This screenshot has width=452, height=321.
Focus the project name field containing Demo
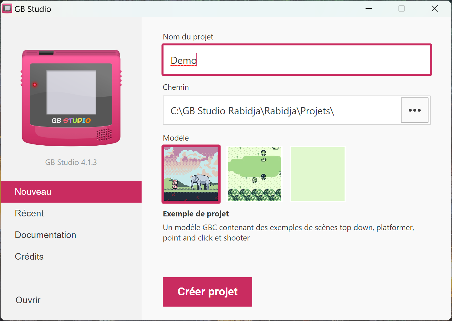pyautogui.click(x=296, y=60)
